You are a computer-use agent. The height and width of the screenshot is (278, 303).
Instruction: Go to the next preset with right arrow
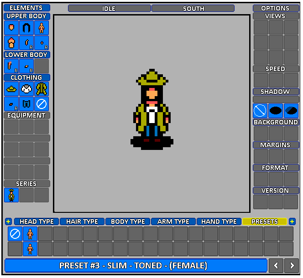pyautogui.click(x=292, y=266)
